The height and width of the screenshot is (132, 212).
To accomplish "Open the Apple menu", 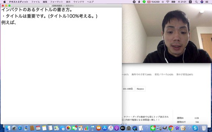I will click(4, 2).
